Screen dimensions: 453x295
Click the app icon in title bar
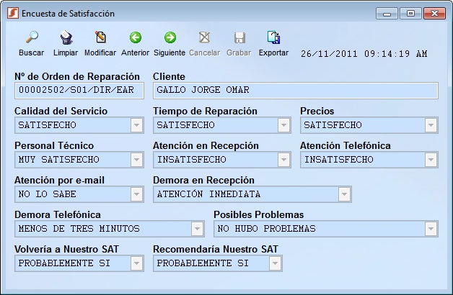(x=12, y=13)
